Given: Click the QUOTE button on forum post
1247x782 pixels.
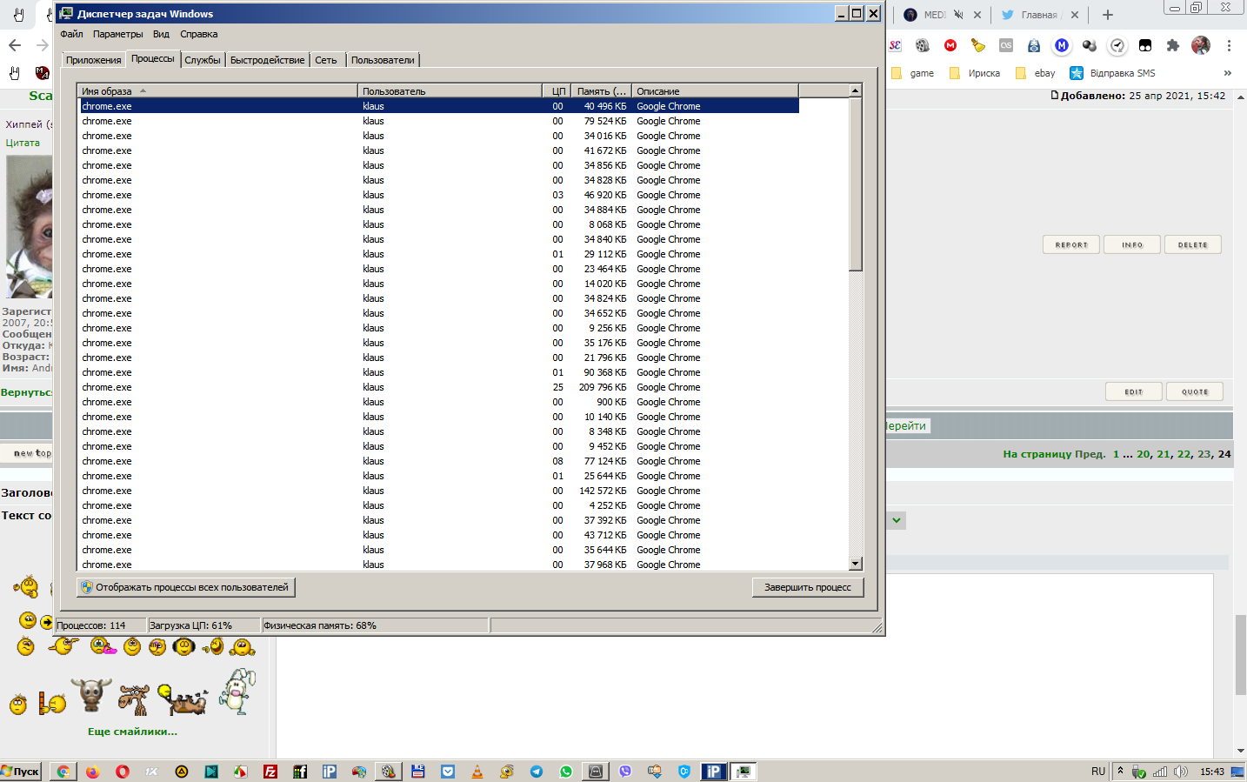Looking at the screenshot, I should (x=1195, y=391).
